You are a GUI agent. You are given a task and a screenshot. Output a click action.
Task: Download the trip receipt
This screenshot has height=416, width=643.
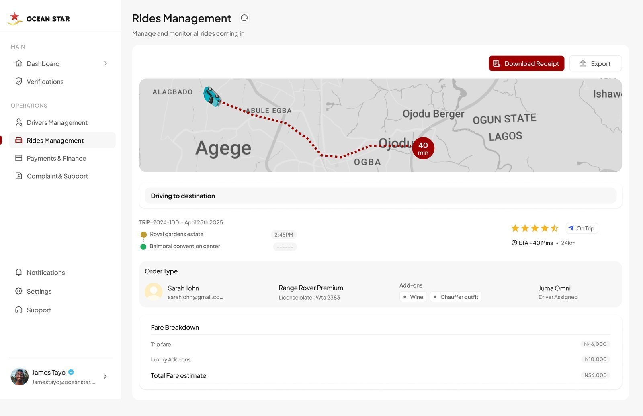pyautogui.click(x=526, y=63)
